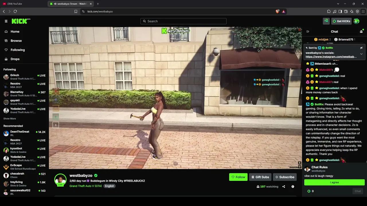View site information in address bar
Image resolution: width=367 pixels, height=206 pixels.
[x=83, y=11]
